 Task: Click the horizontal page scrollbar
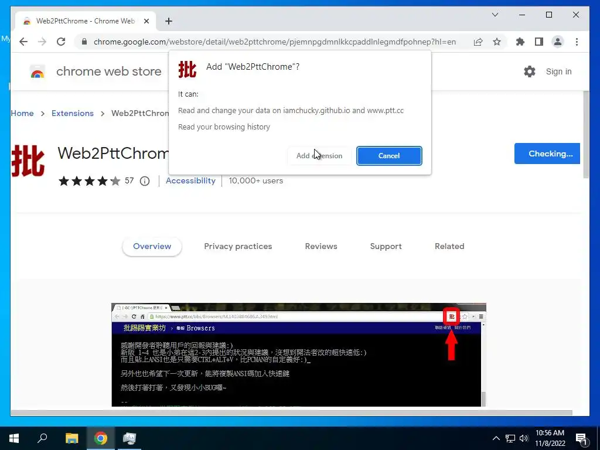click(292, 413)
